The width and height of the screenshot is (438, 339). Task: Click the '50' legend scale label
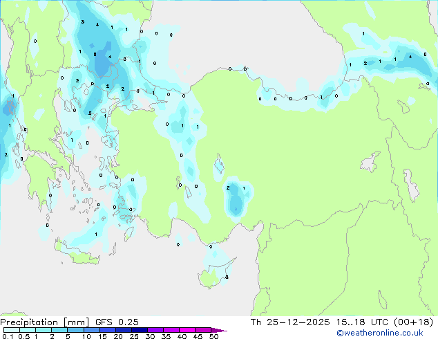click(x=213, y=336)
